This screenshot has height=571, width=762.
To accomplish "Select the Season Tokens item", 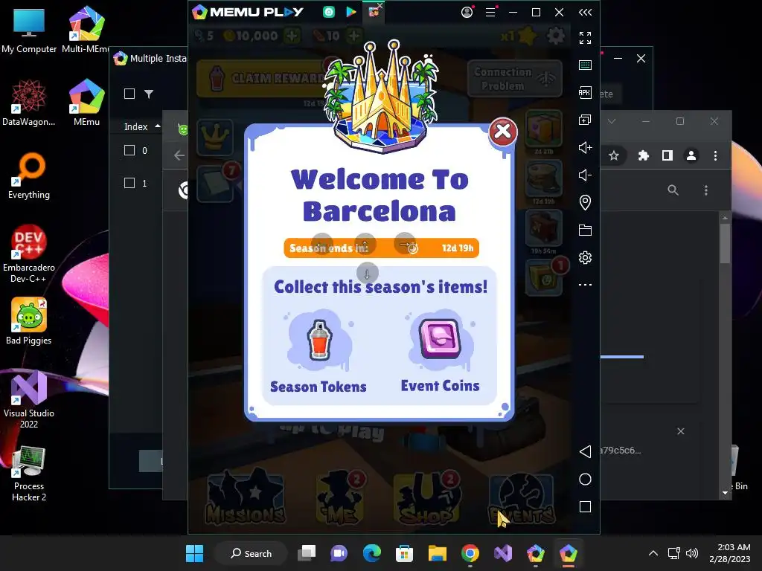I will point(318,352).
